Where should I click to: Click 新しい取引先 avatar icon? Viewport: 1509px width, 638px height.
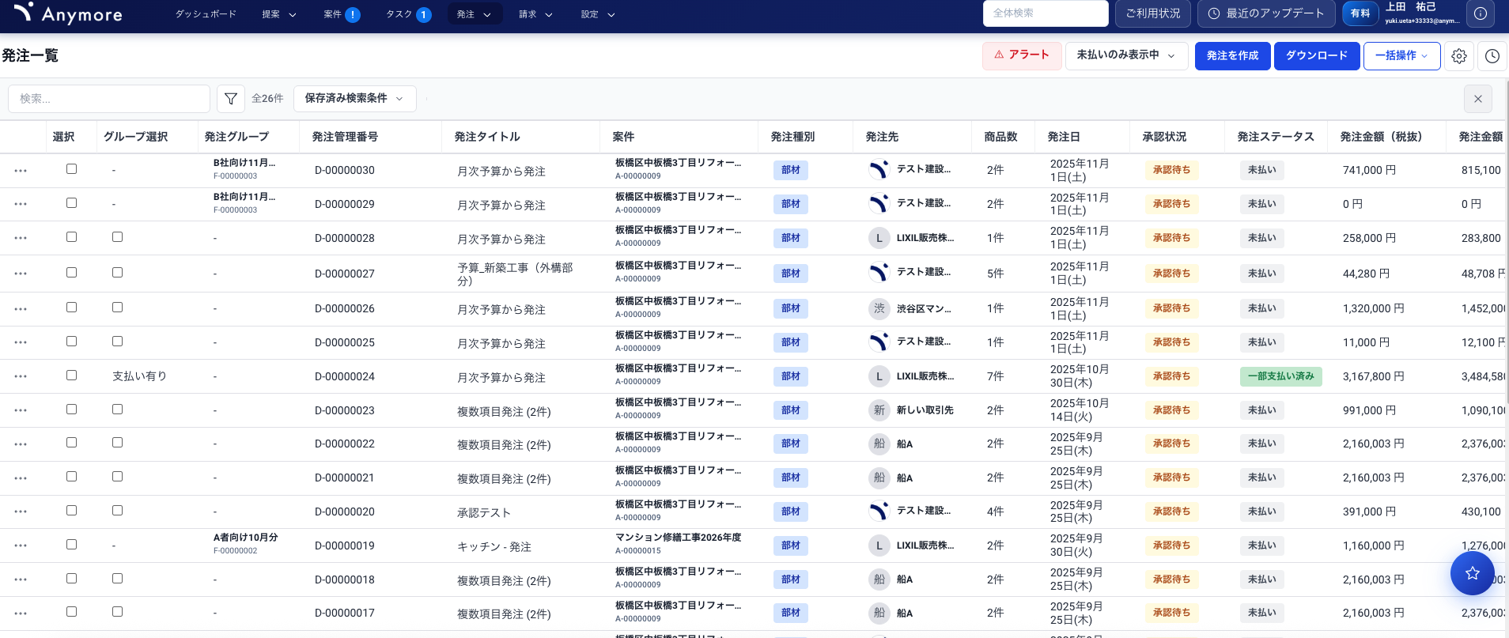coord(879,410)
